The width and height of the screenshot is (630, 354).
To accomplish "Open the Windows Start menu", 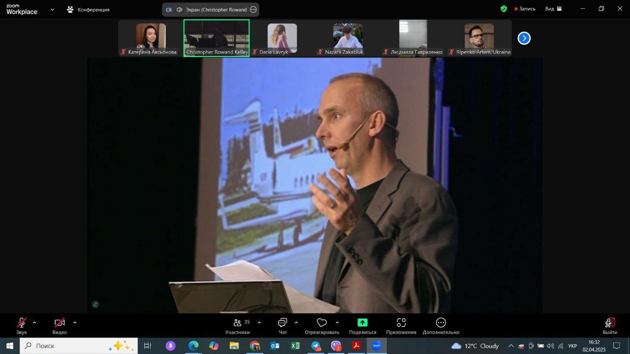I will click(x=9, y=346).
